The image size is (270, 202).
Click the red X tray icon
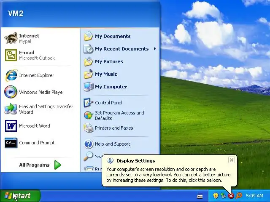231,196
